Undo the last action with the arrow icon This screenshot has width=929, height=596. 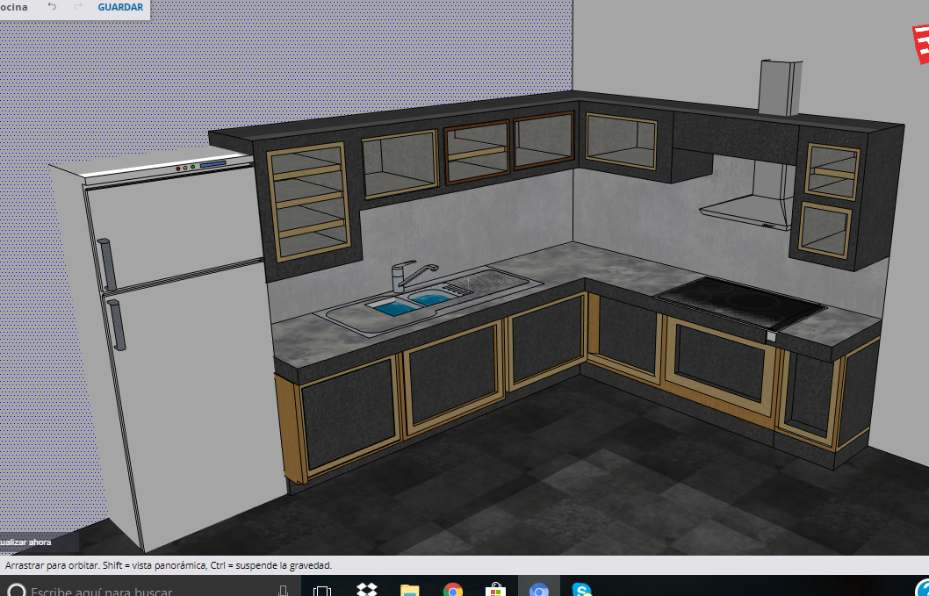pos(52,7)
